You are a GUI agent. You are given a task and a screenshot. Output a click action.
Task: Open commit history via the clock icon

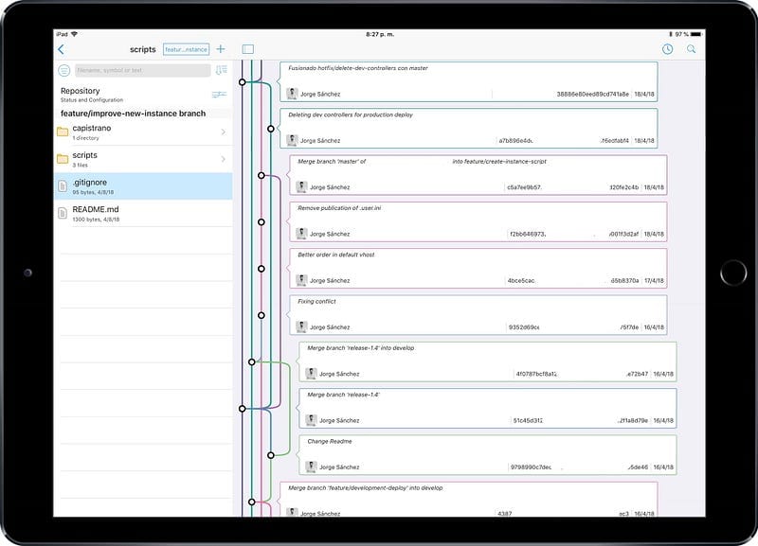667,46
